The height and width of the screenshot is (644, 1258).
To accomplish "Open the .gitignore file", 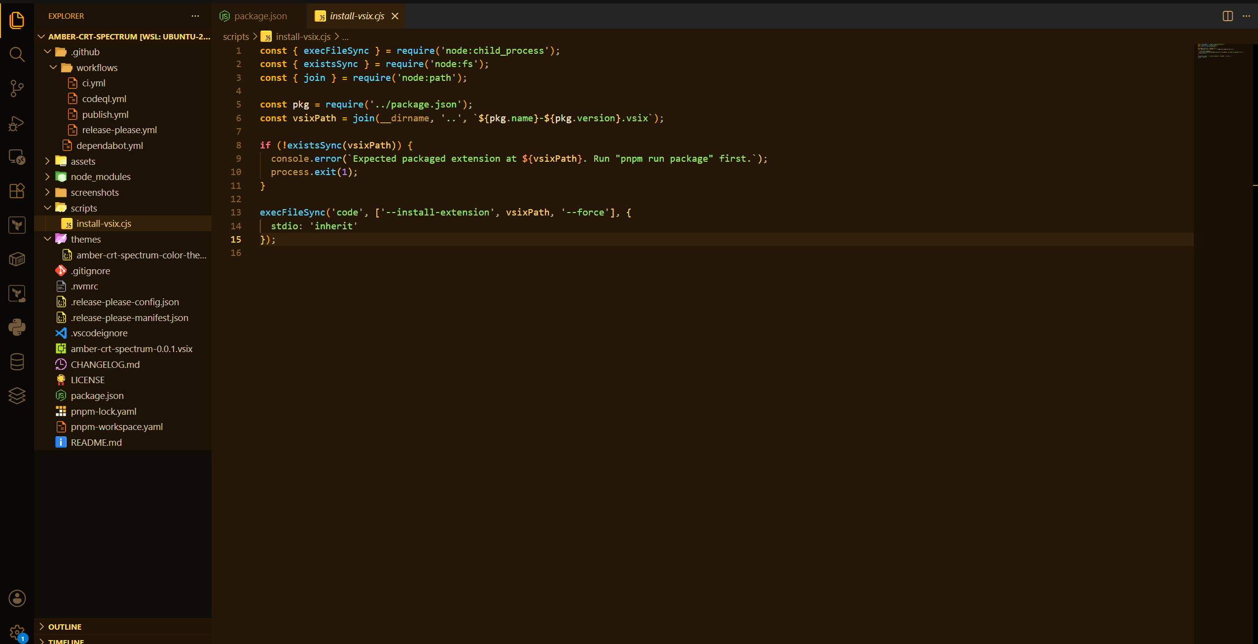I will point(123,271).
